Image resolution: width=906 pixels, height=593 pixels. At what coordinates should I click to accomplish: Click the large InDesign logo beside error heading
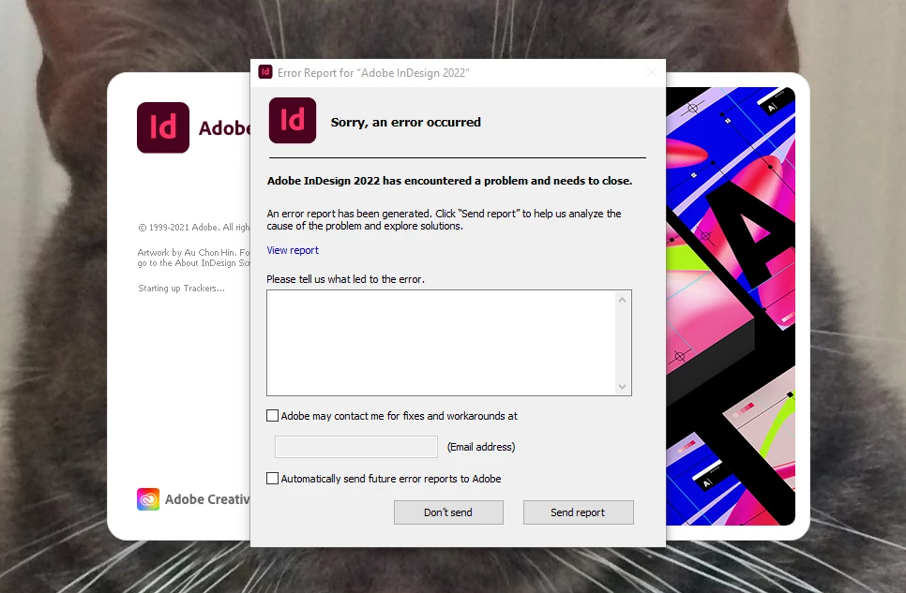(x=293, y=120)
